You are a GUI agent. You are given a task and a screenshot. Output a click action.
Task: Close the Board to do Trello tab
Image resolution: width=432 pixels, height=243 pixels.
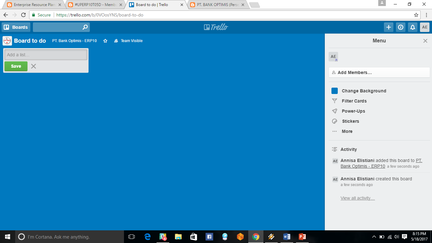click(x=182, y=5)
